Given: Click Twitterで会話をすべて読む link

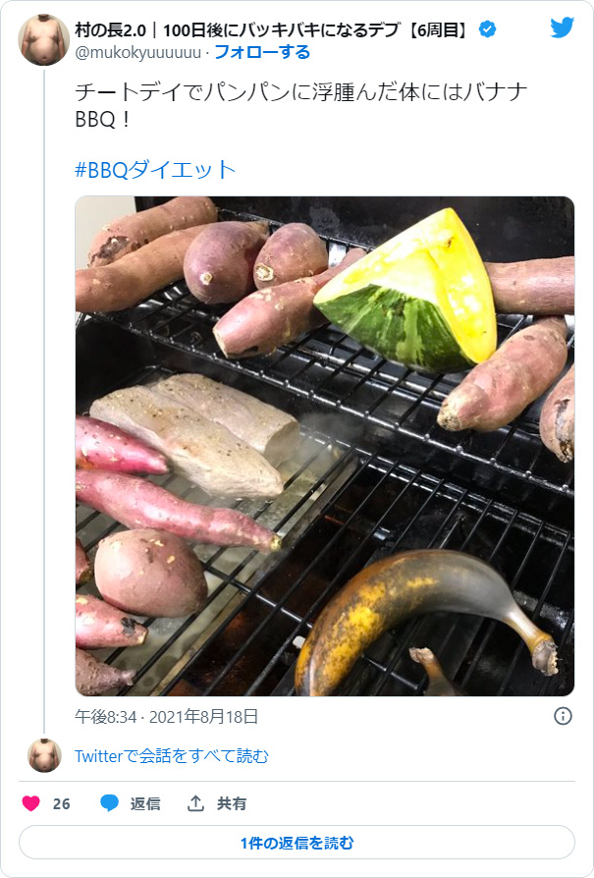Looking at the screenshot, I should pyautogui.click(x=172, y=756).
